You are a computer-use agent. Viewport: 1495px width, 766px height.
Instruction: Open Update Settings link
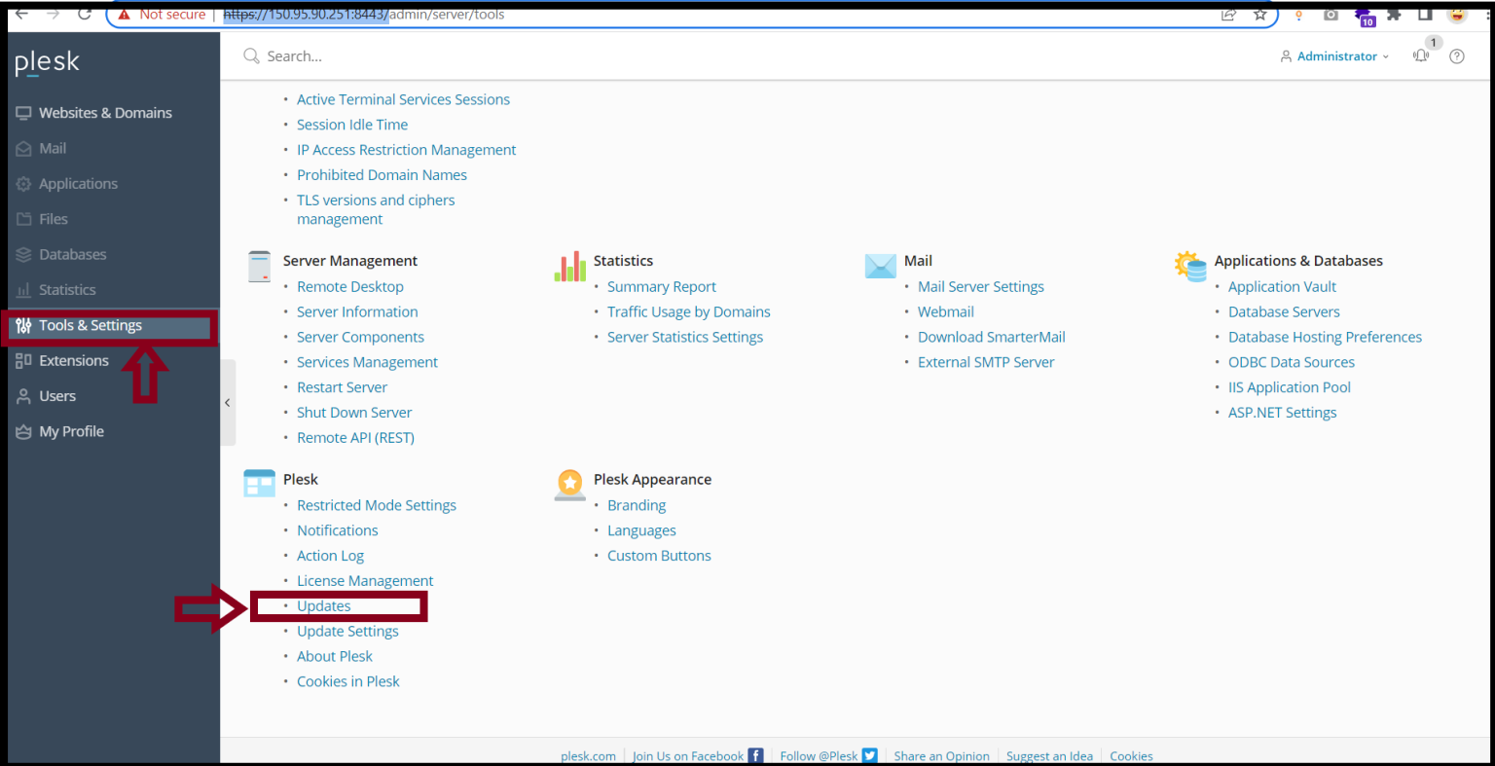347,632
